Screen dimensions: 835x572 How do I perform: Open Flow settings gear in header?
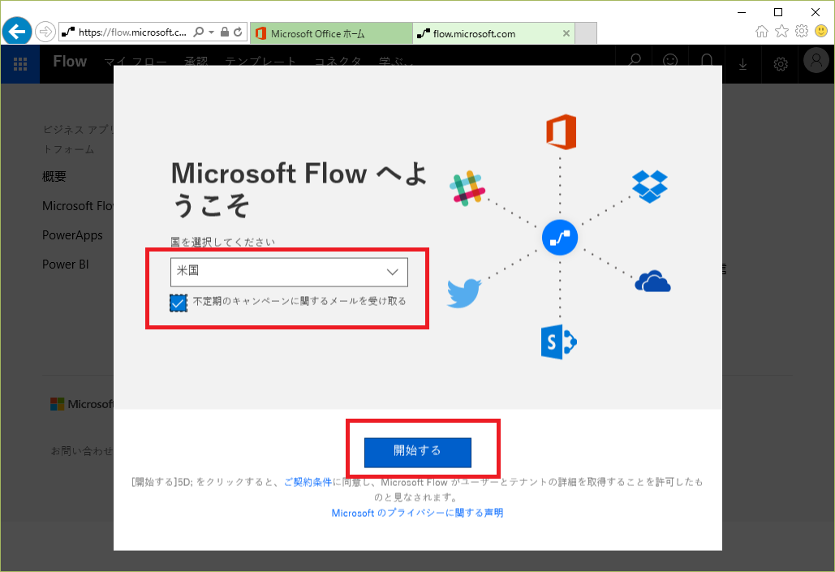[780, 64]
